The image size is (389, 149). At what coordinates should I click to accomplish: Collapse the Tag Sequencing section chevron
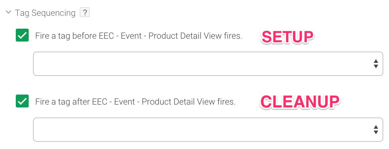(9, 12)
